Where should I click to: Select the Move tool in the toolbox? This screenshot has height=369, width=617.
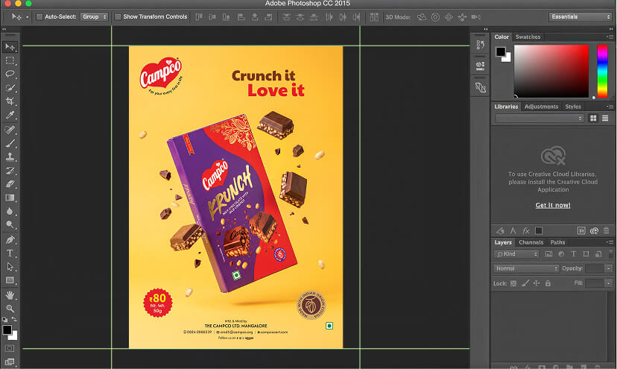point(10,47)
